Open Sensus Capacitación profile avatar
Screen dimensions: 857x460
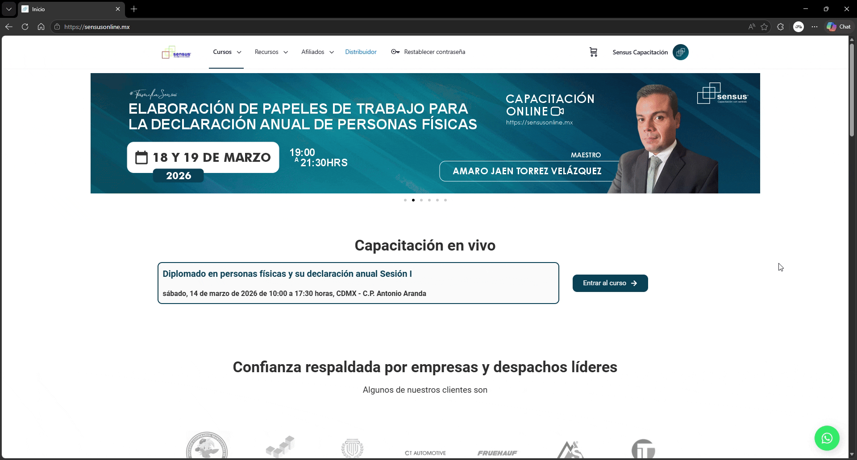coord(680,52)
